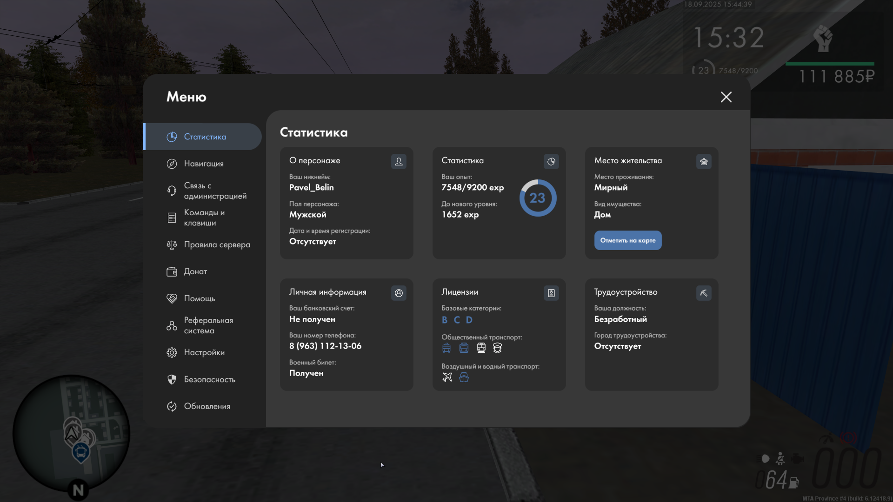
Task: Click the boat license icon
Action: click(464, 377)
